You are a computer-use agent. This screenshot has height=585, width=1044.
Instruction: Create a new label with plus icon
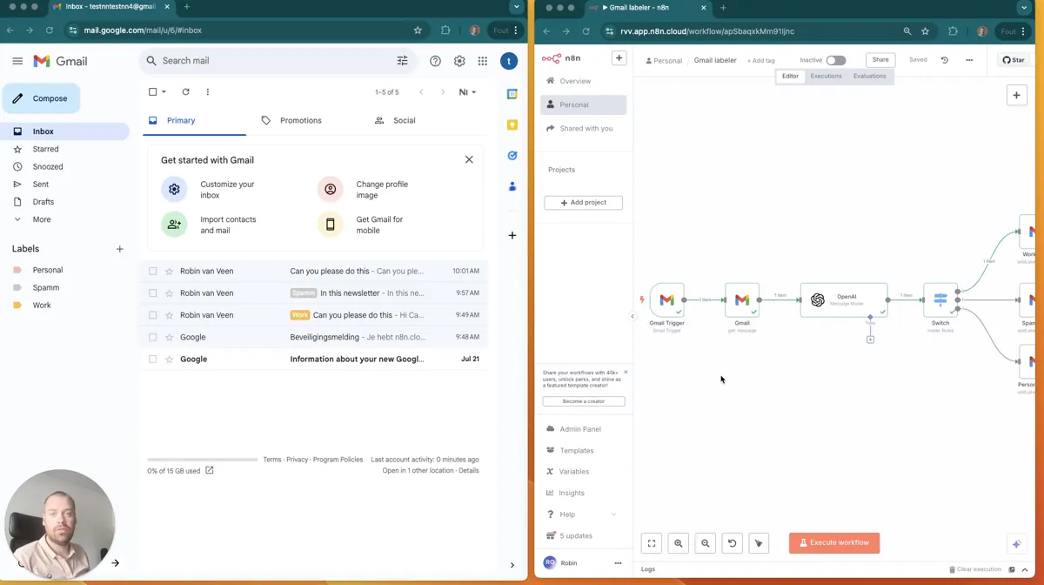coord(120,249)
